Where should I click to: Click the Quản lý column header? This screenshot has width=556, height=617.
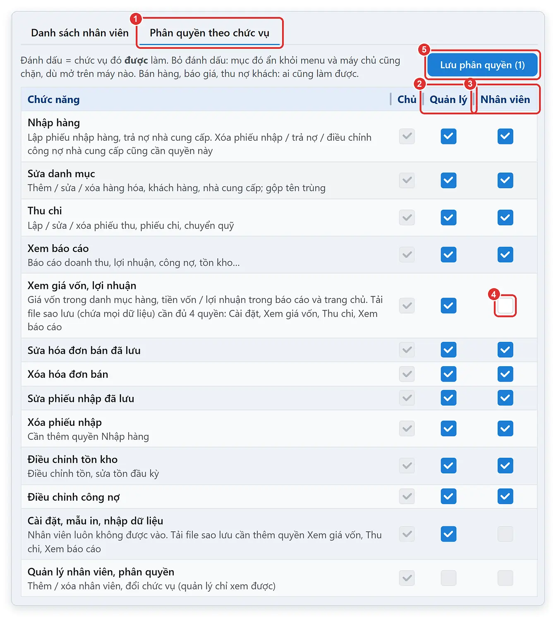pos(448,99)
